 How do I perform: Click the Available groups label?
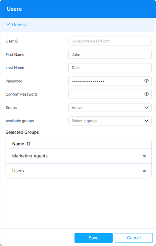click(x=20, y=121)
